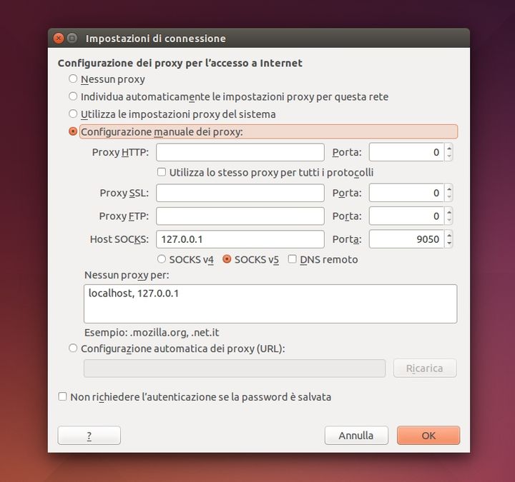
Task: Select Configurazione automatica dei proxy (URL) radio
Action: click(x=73, y=348)
